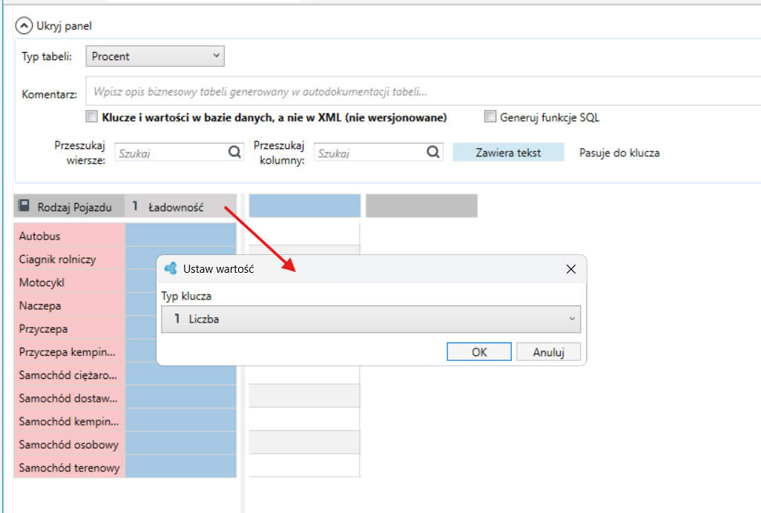Close the Ustaw wartość dialog
This screenshot has height=513, width=761.
coord(571,269)
